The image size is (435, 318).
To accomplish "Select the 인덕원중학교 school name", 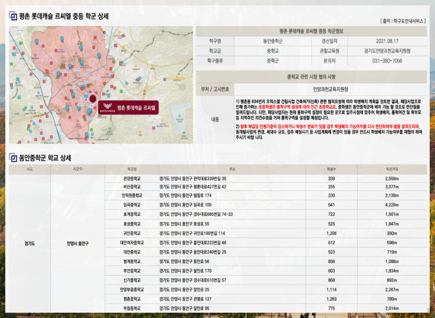I will point(132,196).
